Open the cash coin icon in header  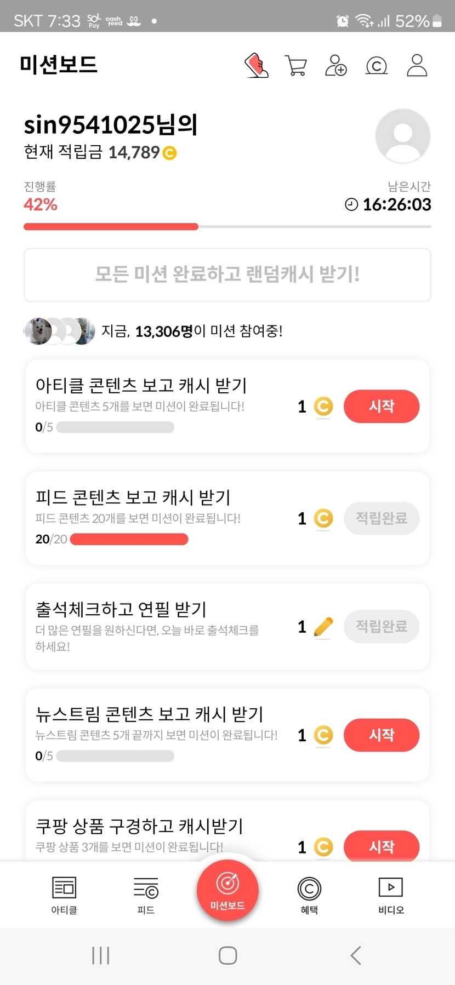point(377,66)
